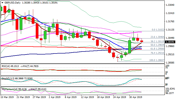Screen dimensions: 176x100
Task: Select the 8 Apr 2019 date label
Action: [71, 97]
